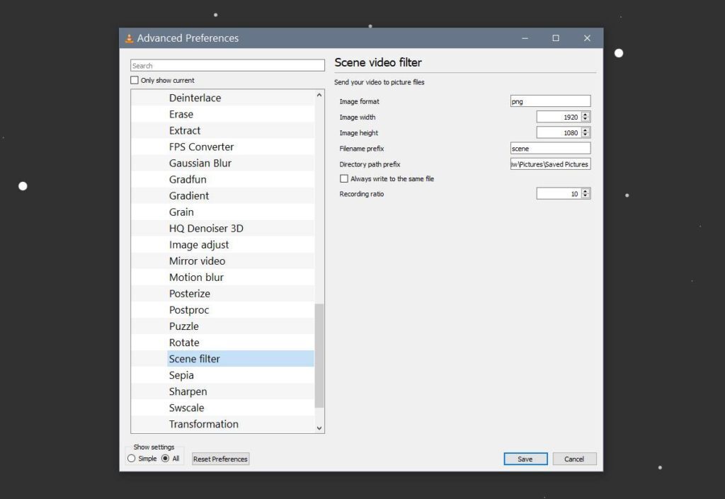Decrement Image height using the down arrow
Screen dimensions: 725x499
(x=586, y=135)
